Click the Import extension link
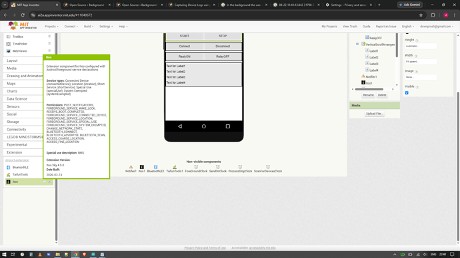460x258 pixels. coord(17,160)
